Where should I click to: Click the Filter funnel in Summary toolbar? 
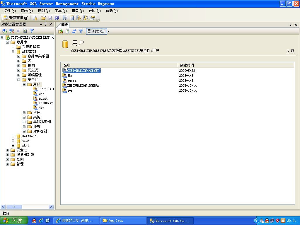[x=81, y=31]
